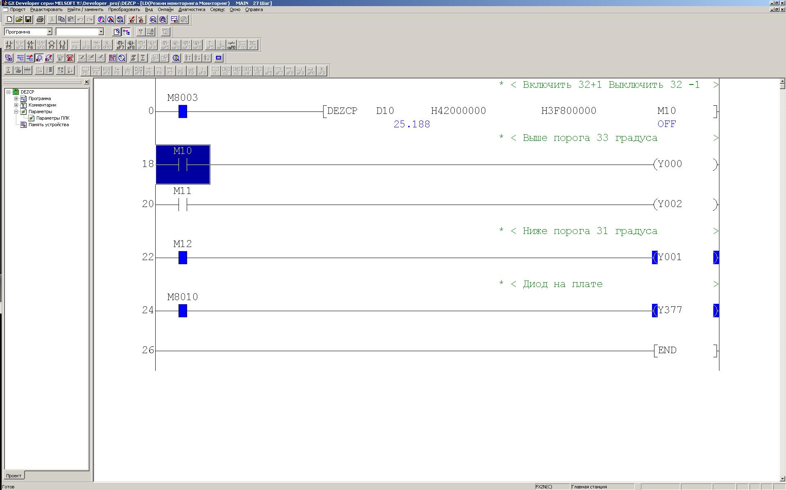
Task: Toggle the project data list display icon
Action: coord(126,31)
